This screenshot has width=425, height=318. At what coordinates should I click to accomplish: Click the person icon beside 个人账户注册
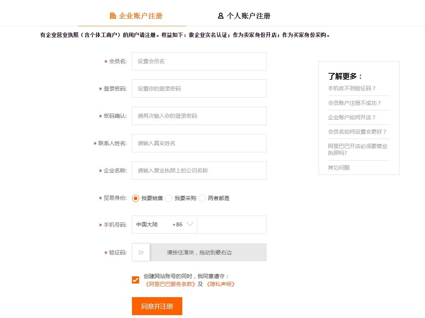point(220,16)
